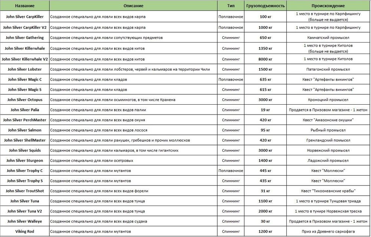Screen dimensions: 371x237
Task: Click the '1500 кг' capacity value
Action: (x=265, y=70)
